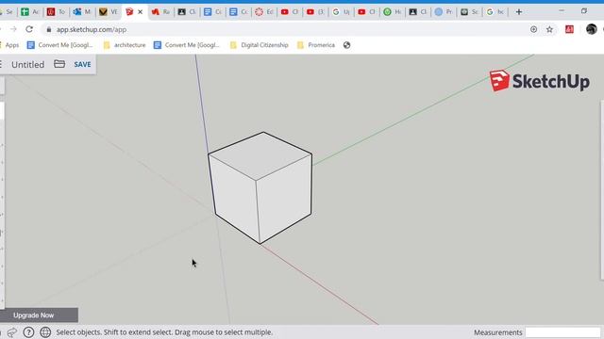
Task: Open the Promerica bookmark folder
Action: click(x=316, y=45)
